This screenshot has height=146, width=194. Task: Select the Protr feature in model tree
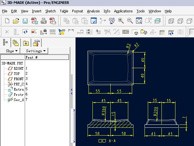(x=16, y=95)
